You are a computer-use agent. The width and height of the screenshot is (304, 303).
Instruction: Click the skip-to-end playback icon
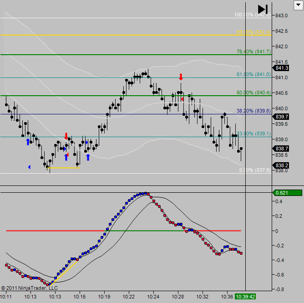pyautogui.click(x=263, y=9)
